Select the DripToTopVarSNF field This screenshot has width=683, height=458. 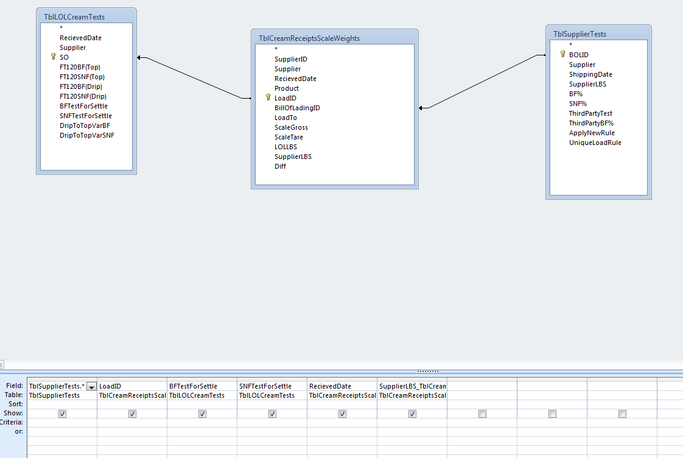[87, 135]
